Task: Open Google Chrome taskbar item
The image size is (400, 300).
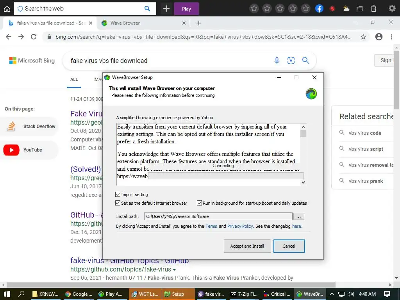Action: pos(79,294)
